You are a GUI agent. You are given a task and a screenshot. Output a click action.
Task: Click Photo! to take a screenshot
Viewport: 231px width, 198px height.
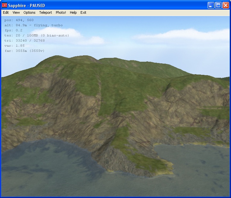click(x=61, y=12)
